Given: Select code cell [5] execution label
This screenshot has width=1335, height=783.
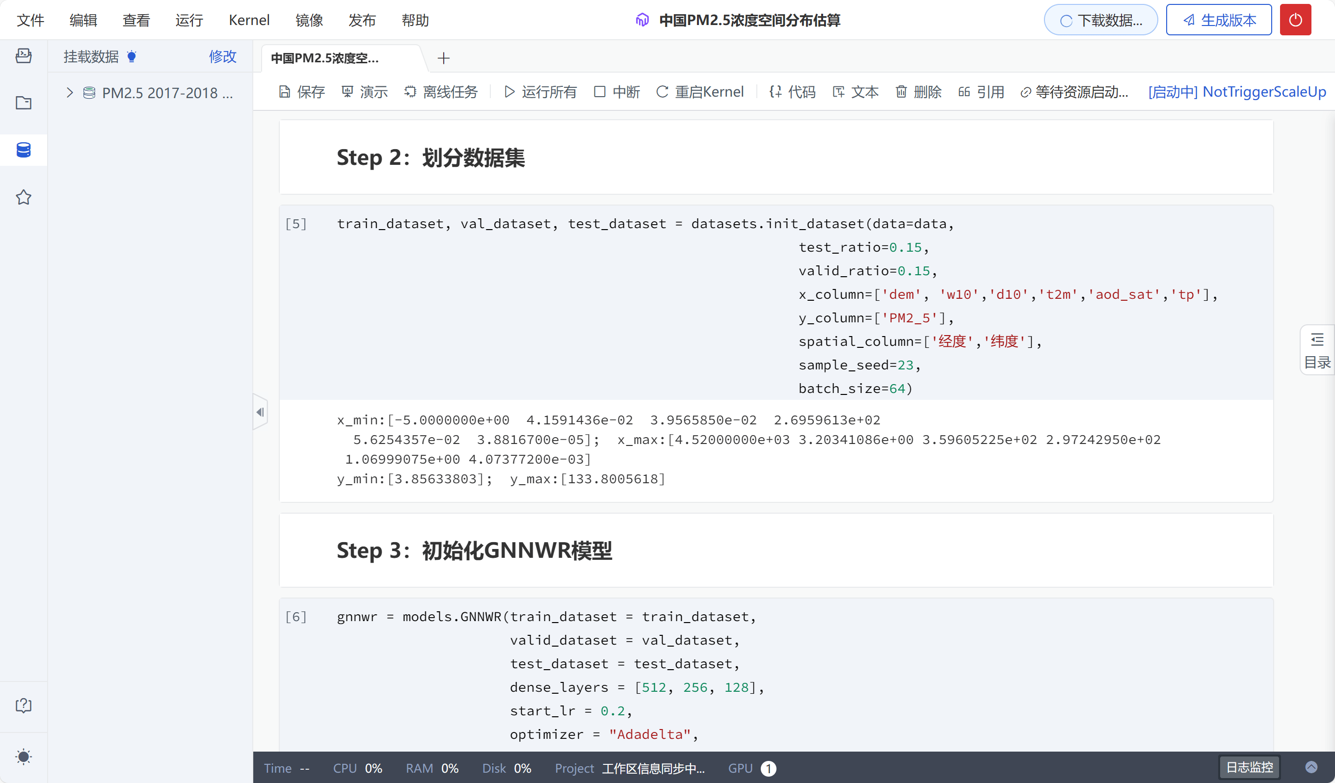Looking at the screenshot, I should [x=296, y=224].
